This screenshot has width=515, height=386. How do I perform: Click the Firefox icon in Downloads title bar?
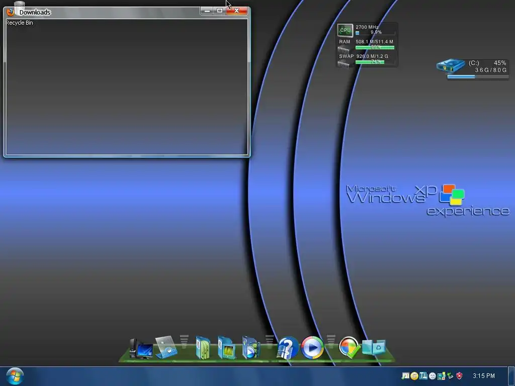pos(11,12)
